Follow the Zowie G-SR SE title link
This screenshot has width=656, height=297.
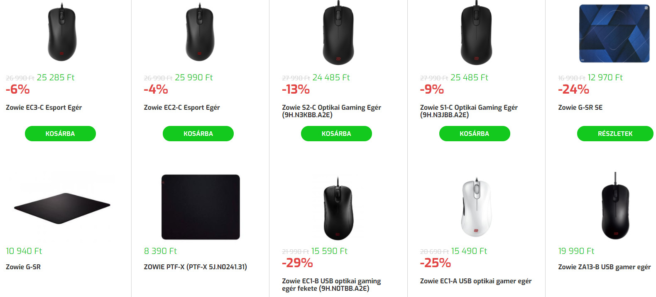point(580,107)
